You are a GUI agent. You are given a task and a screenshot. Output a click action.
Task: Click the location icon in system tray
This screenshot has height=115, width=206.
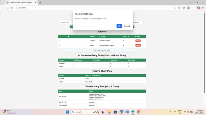[x=175, y=112]
